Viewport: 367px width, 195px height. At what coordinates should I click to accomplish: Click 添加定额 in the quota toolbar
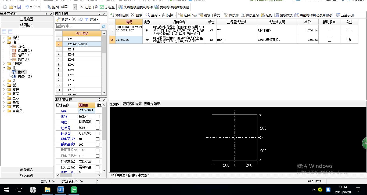(119, 15)
